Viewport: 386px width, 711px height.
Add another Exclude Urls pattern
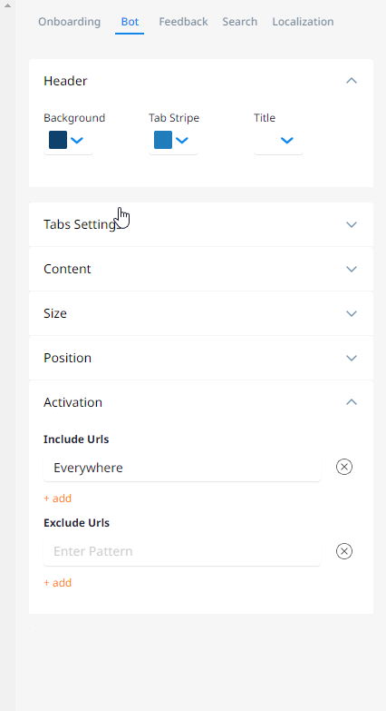(x=57, y=582)
